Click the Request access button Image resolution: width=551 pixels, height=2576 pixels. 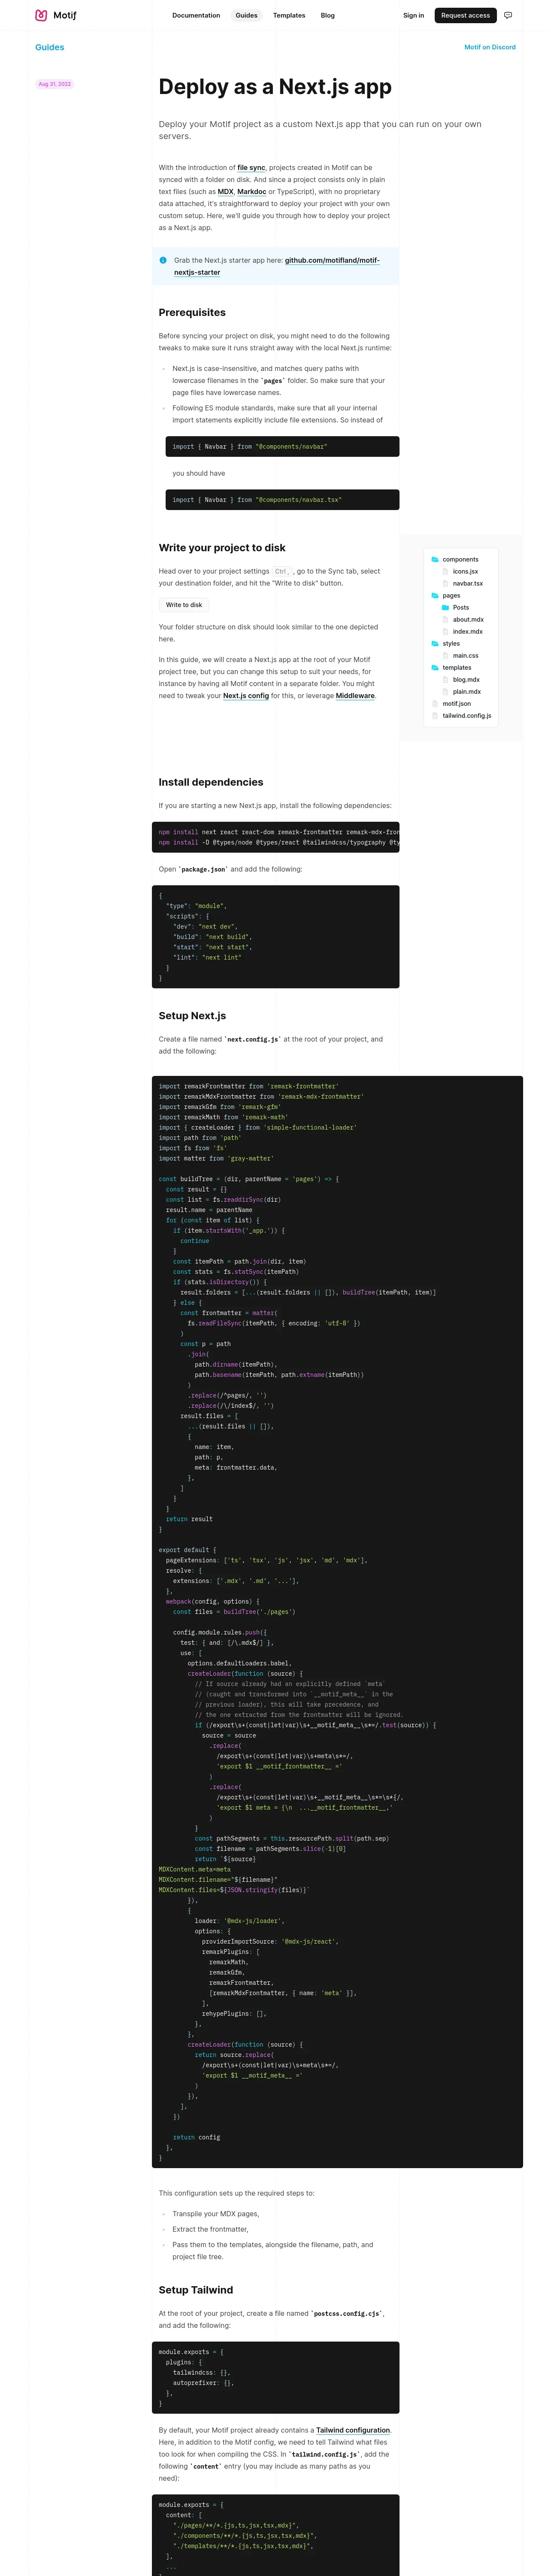(x=466, y=15)
